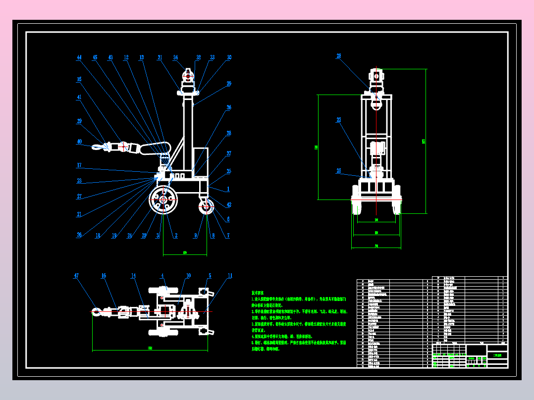Screen dimensions: 534x400
Task: Click part callout number 34
Action: [175, 57]
